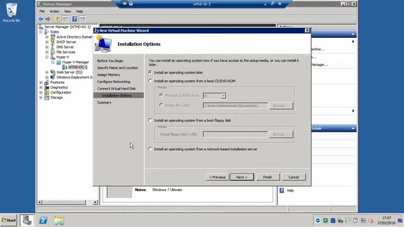Open the View menu

(68, 11)
